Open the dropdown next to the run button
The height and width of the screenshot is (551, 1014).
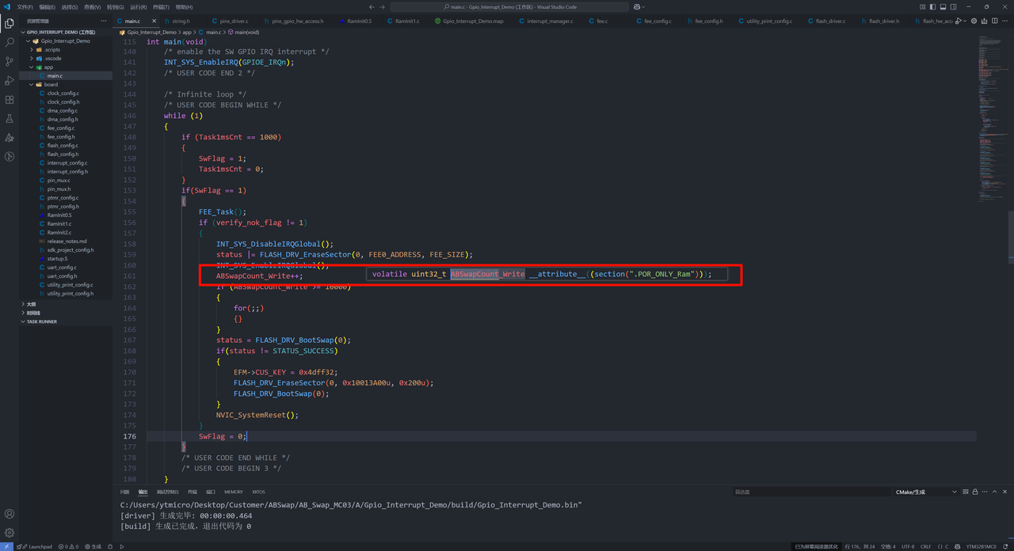tap(966, 21)
